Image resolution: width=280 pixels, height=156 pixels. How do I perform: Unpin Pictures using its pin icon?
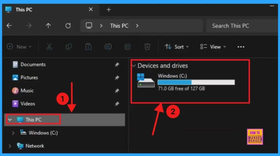(x=117, y=78)
